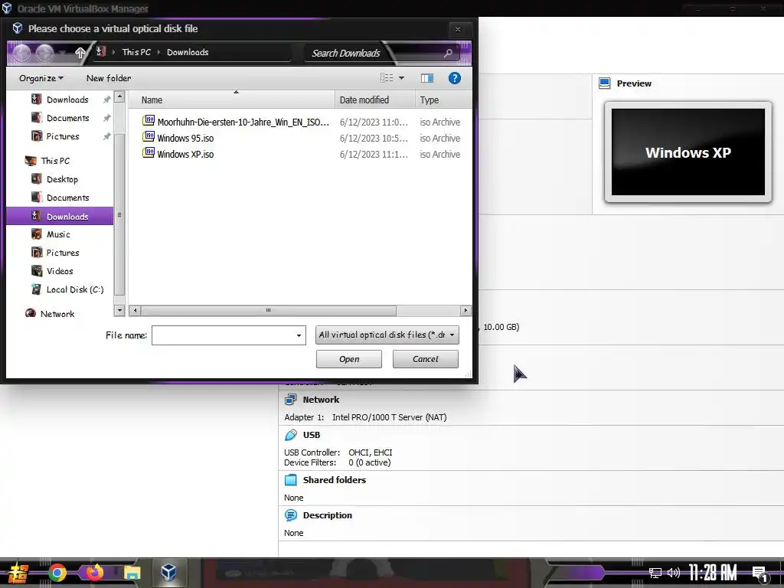
Task: Click the Back navigation button in file dialog
Action: point(21,53)
